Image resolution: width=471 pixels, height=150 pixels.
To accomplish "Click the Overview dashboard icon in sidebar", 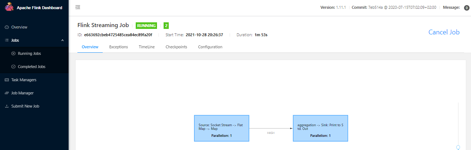I will point(7,27).
